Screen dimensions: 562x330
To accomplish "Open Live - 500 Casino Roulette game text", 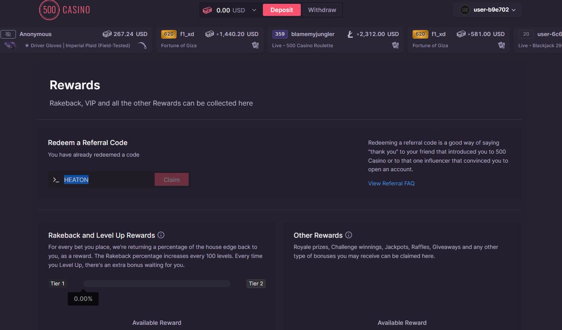I will [x=303, y=46].
